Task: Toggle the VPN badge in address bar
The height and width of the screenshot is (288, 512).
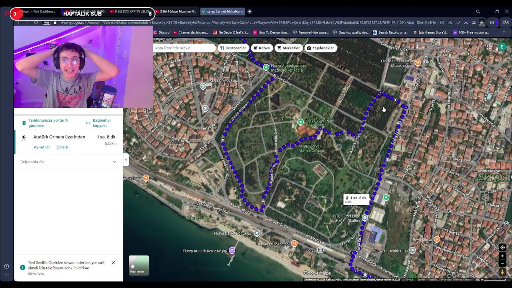Action: (46, 22)
